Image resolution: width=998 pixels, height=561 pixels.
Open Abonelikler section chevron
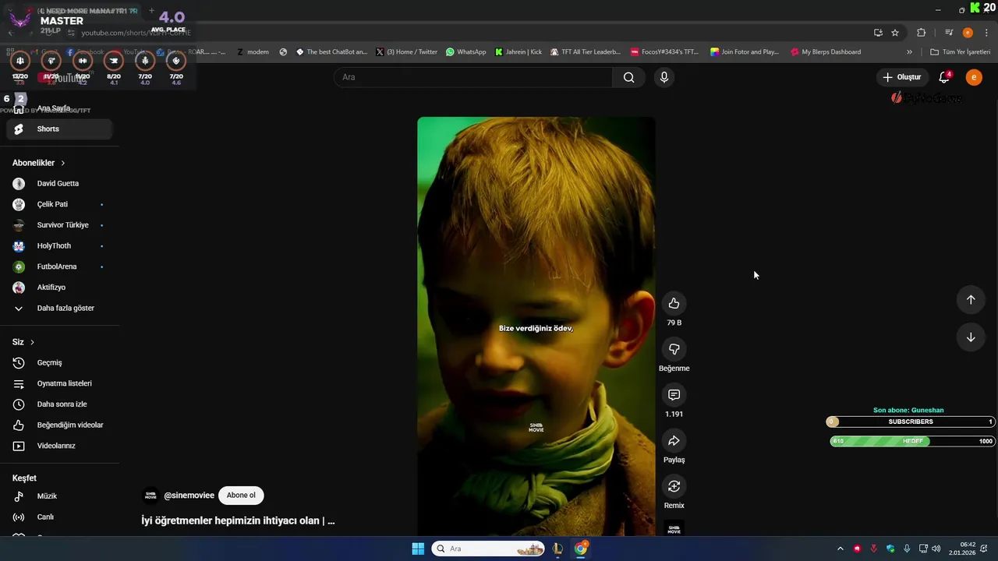63,163
